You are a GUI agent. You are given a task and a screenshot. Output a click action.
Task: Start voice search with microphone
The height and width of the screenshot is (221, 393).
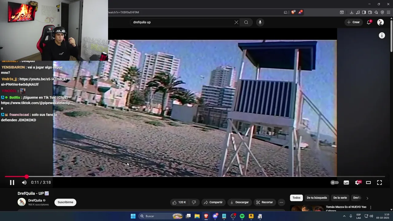[260, 22]
